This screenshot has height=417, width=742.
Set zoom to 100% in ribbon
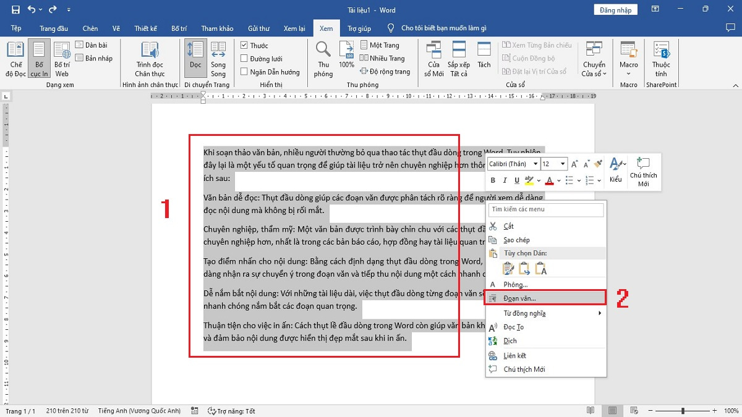(346, 56)
